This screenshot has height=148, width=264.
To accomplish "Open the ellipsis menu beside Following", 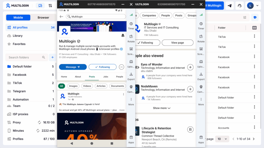I will pyautogui.click(x=121, y=67).
